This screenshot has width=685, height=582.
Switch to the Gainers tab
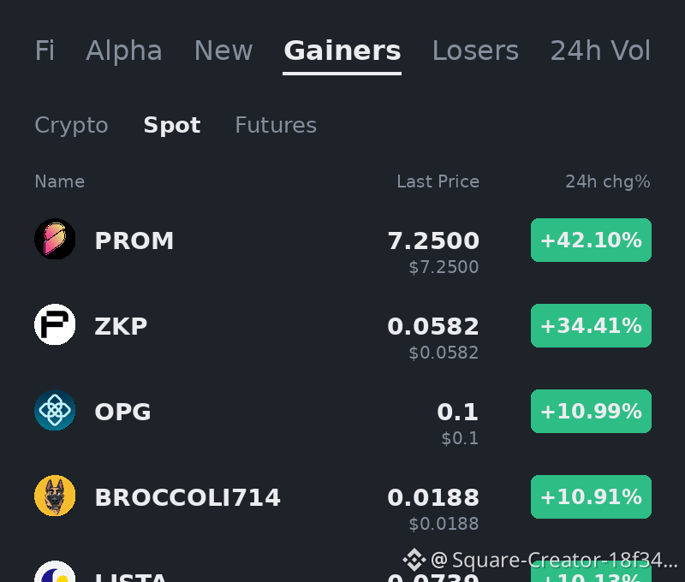click(342, 50)
